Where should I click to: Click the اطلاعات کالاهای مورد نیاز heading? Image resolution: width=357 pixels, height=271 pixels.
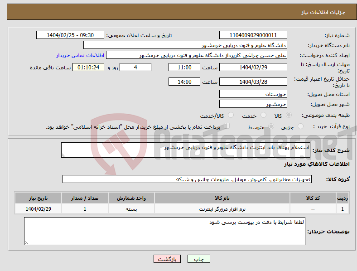[317, 164]
